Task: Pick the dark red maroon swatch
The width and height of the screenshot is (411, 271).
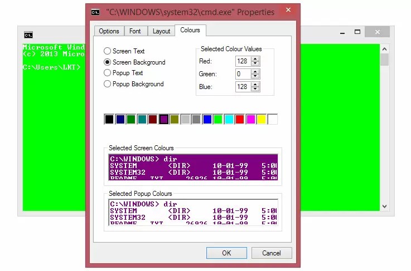Action: [153, 119]
